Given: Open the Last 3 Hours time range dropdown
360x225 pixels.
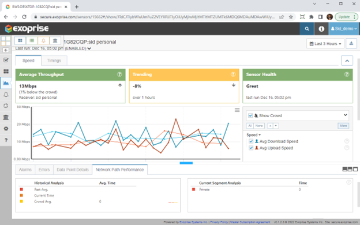Looking at the screenshot, I should [x=325, y=43].
